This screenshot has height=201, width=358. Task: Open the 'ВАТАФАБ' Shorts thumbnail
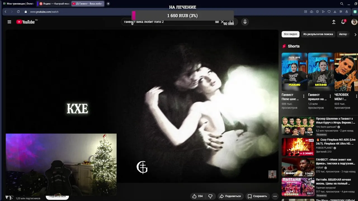point(321,72)
